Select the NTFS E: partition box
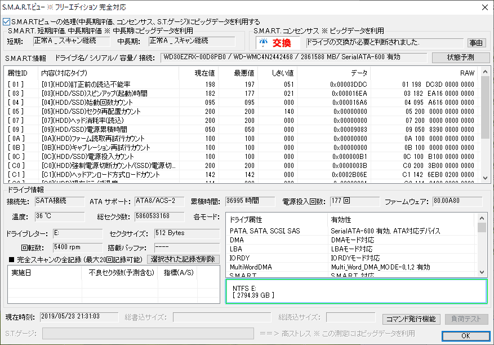Viewport: 494px width, 345px height. pos(357,291)
